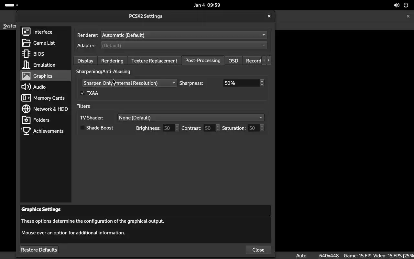
Task: Click the Close button at dialog bottom
Action: point(258,250)
